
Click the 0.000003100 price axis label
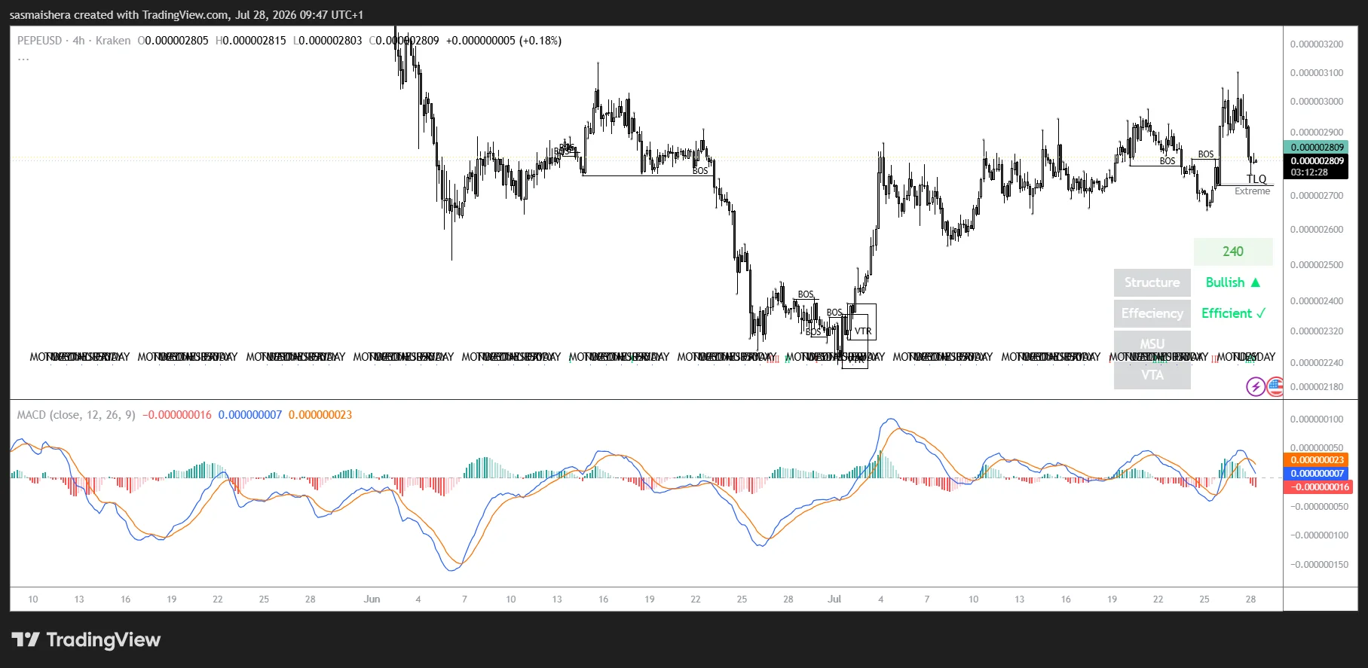(1317, 73)
